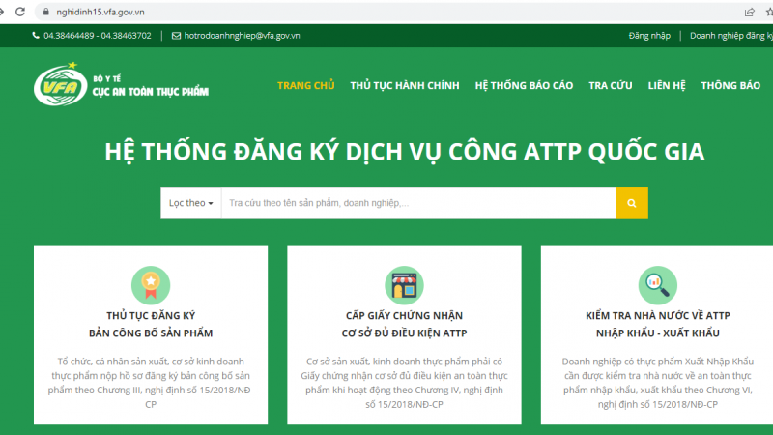The height and width of the screenshot is (435, 773).
Task: Click the award badge icon for product declaration
Action: pyautogui.click(x=151, y=283)
